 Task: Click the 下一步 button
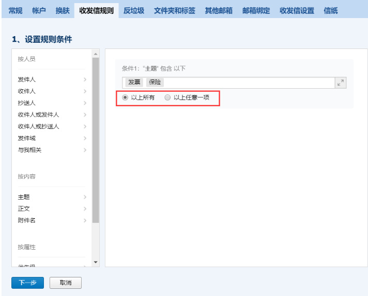click(x=27, y=283)
